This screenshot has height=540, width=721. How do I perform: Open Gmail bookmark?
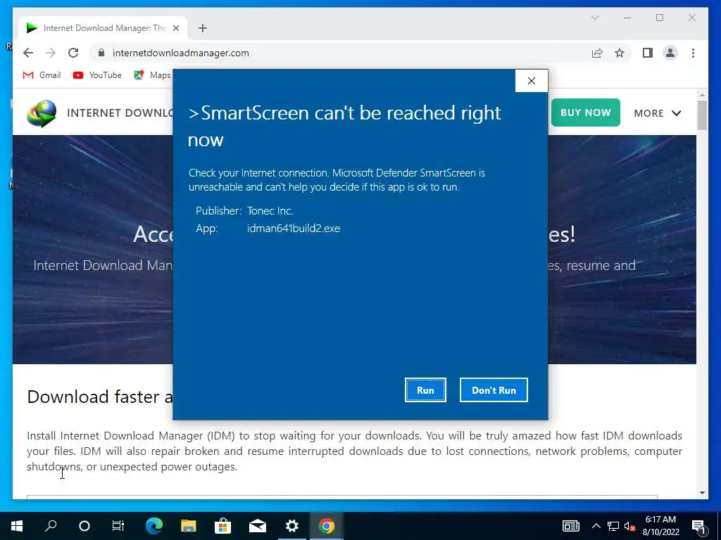(x=42, y=75)
